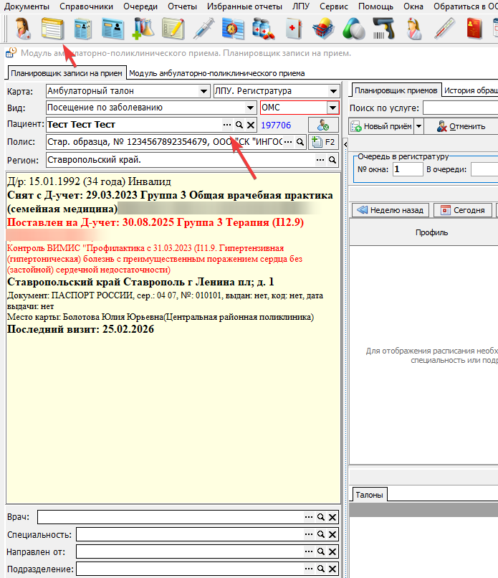Screen dimensions: 498x578
Task: Clear the Специальность field with X
Action: pos(332,534)
